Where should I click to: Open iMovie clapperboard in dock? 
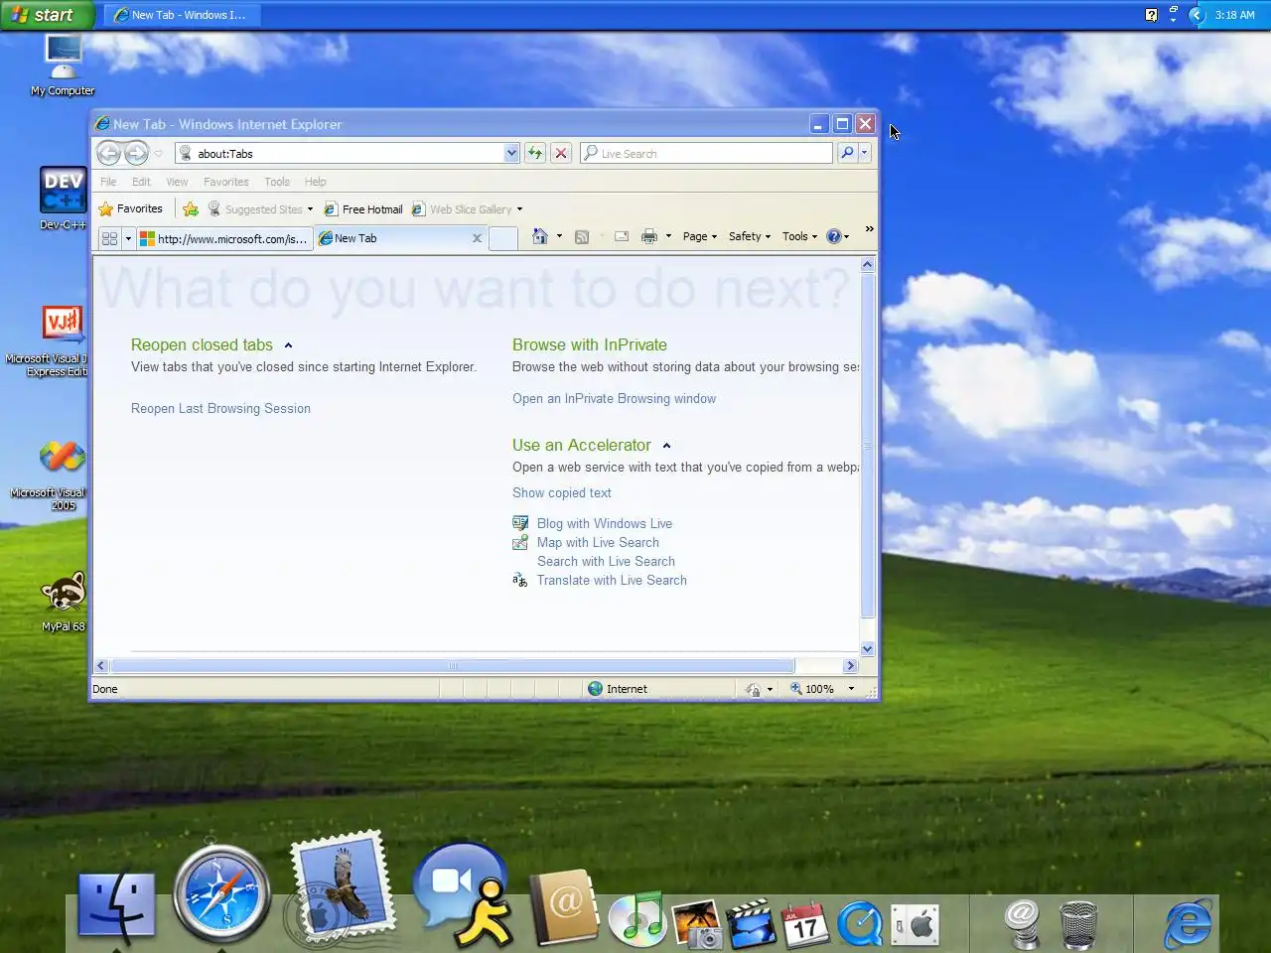[x=752, y=923]
